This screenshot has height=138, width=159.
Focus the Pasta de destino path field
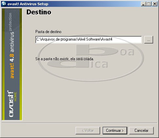pyautogui.click(x=89, y=40)
